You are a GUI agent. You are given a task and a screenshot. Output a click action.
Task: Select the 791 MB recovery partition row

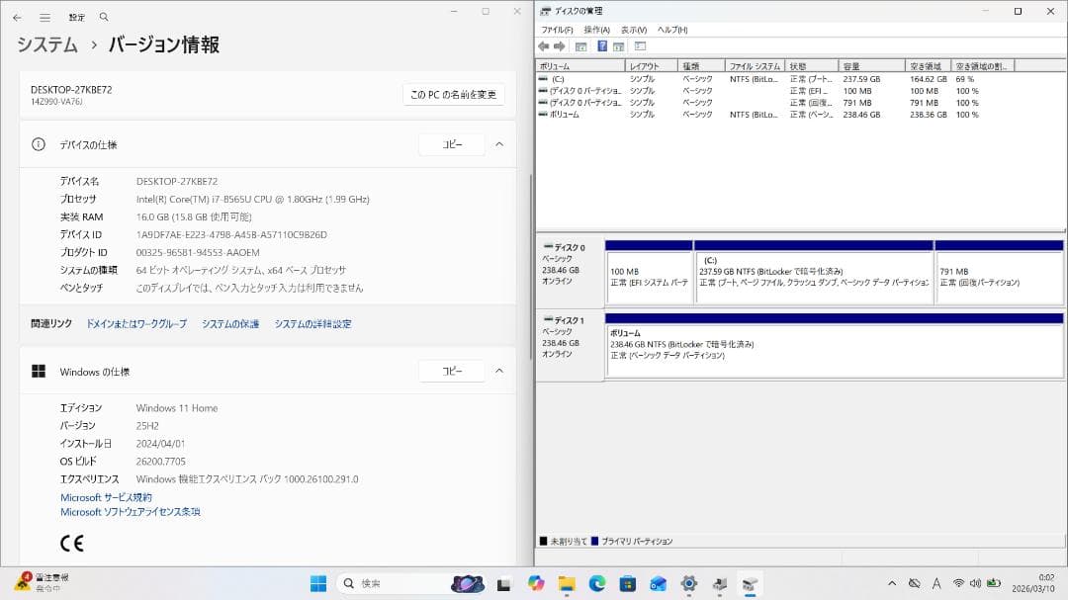(776, 103)
